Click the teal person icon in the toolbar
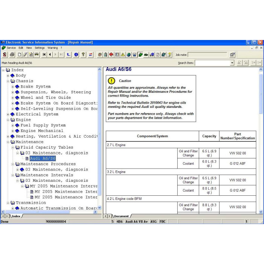Viewport: 264px width, 264px height. (106, 55)
